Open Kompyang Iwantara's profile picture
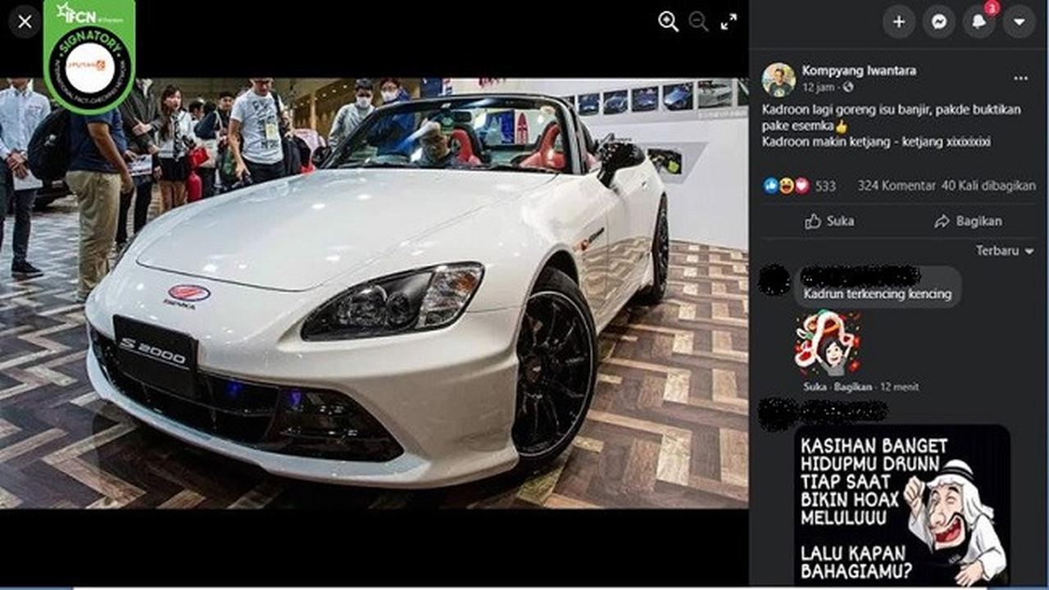 coord(779,79)
